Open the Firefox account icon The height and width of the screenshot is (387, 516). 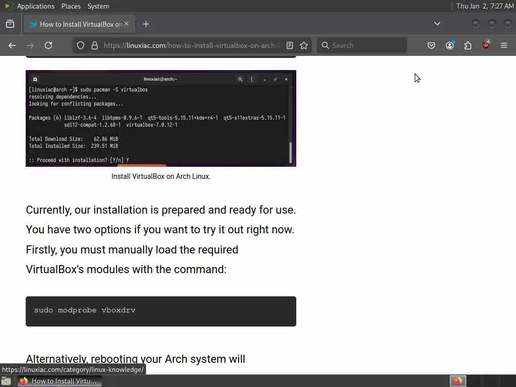[450, 45]
